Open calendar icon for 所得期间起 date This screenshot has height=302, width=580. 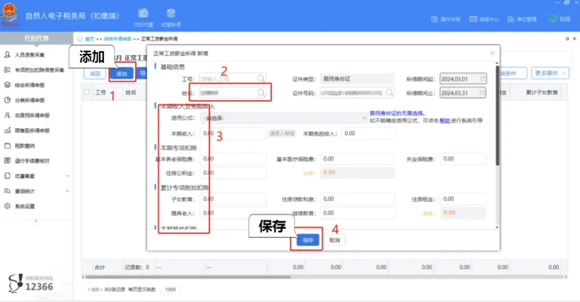[482, 79]
